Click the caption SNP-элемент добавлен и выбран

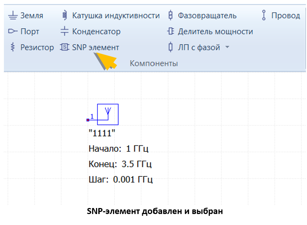155,212
